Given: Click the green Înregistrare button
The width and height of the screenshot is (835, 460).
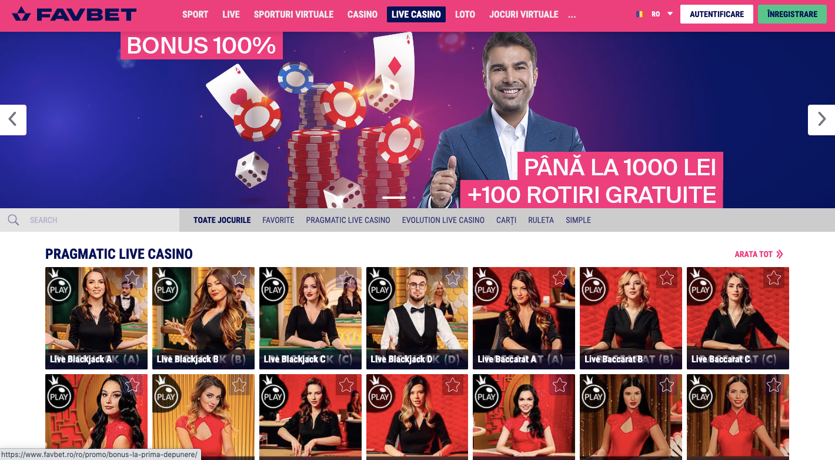Looking at the screenshot, I should pos(792,14).
